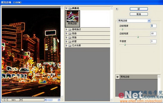This screenshot has height=103, width=163.
Task: Click effect layer list scrollbar up arrow
Action: tap(159, 77)
